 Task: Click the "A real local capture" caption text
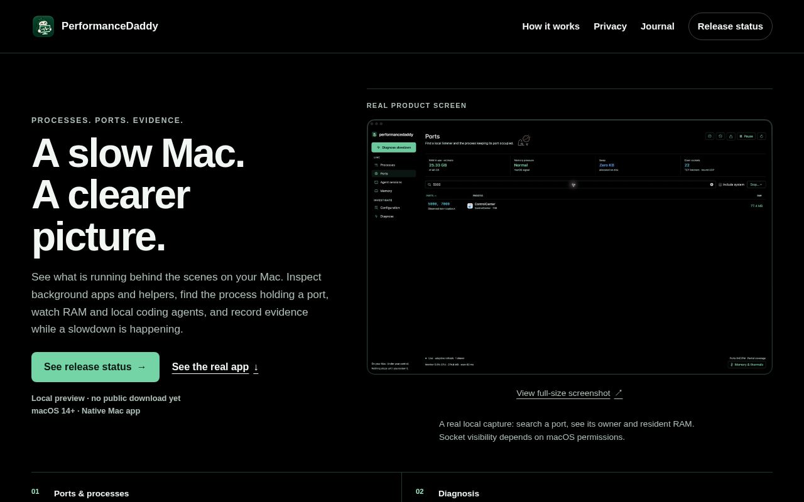click(567, 430)
